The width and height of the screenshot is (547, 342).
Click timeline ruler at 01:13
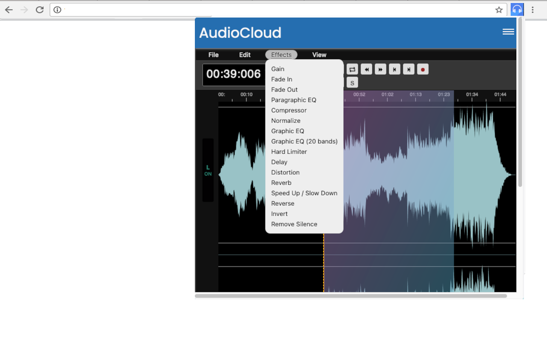tap(415, 94)
